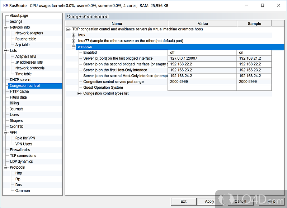Expand Congestion control types list
The width and height of the screenshot is (287, 208).
click(x=79, y=94)
